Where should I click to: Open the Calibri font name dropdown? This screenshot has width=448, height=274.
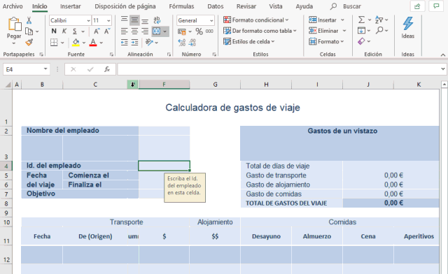(89, 20)
